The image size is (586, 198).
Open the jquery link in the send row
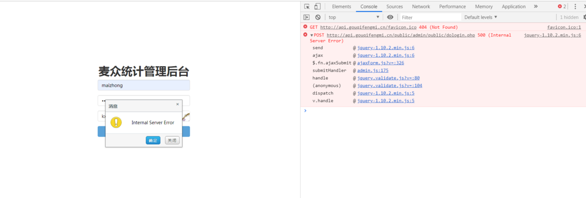click(386, 48)
